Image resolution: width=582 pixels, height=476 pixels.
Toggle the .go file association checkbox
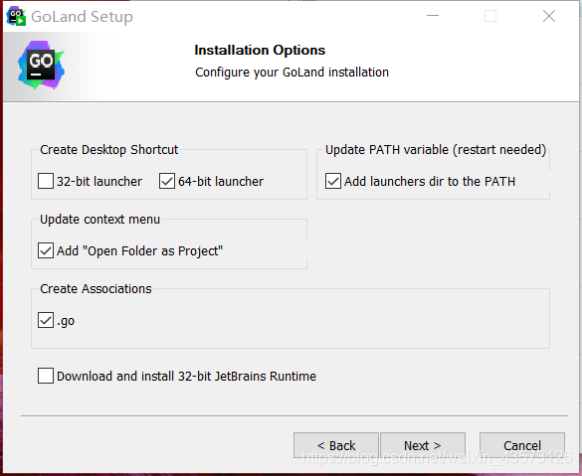coord(46,320)
